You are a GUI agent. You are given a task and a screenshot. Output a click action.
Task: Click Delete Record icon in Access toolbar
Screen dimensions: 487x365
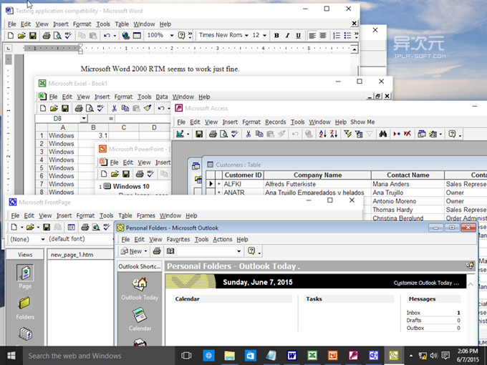[408, 134]
